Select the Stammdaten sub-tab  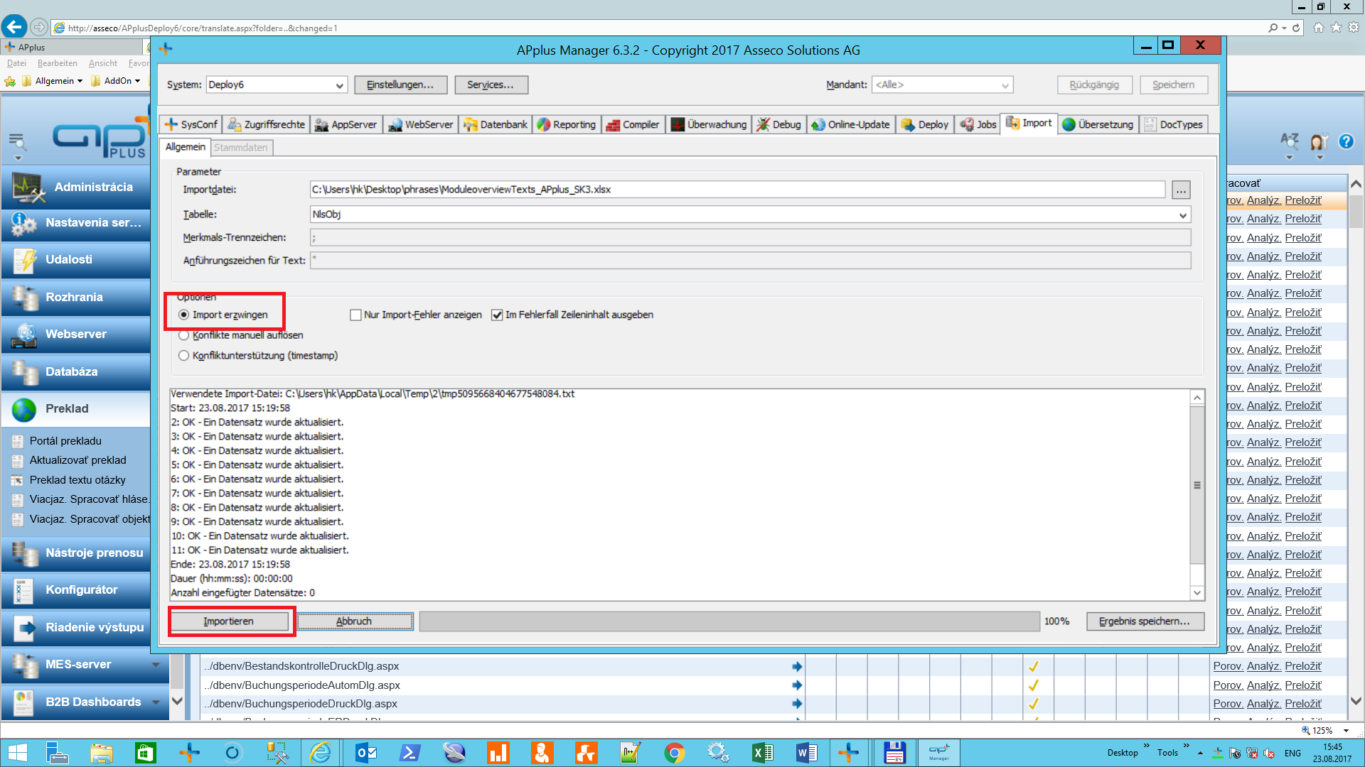[x=241, y=148]
